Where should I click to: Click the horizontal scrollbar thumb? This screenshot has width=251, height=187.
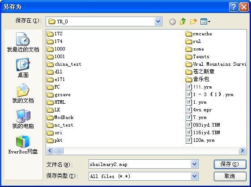click(x=59, y=151)
